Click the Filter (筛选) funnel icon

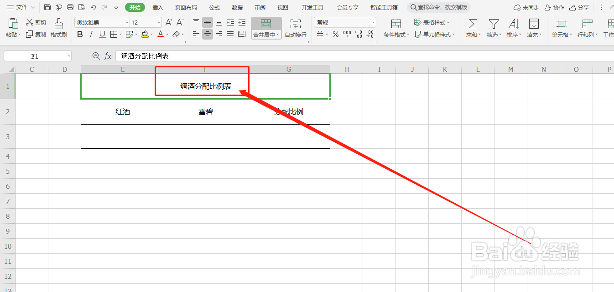494,24
